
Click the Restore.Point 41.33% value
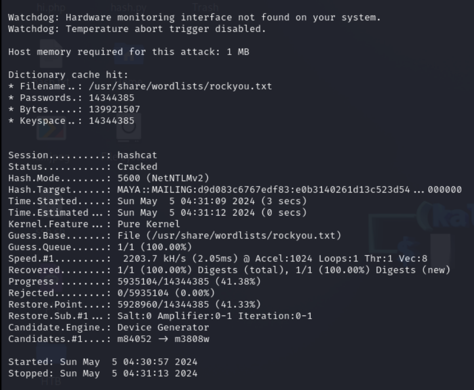(189, 304)
